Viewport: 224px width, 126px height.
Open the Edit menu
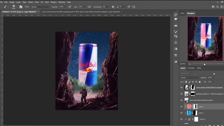pos(6,2)
